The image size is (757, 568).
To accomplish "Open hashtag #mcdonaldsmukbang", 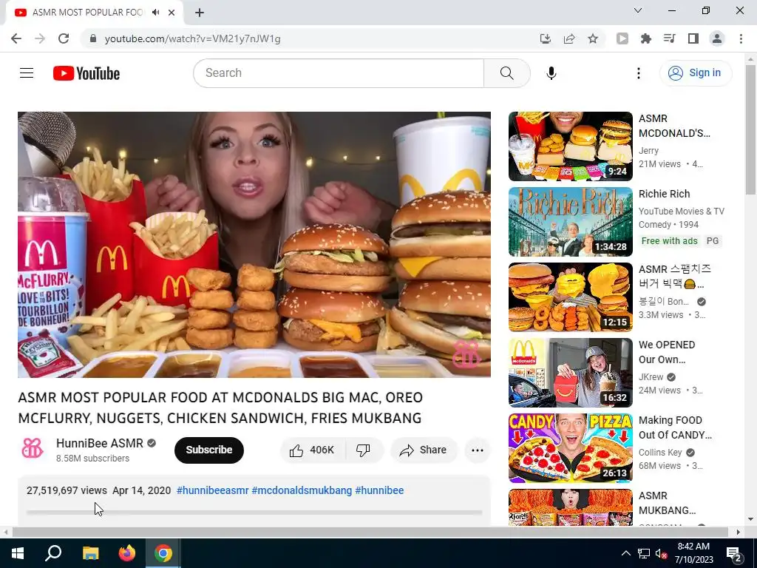I will (302, 490).
